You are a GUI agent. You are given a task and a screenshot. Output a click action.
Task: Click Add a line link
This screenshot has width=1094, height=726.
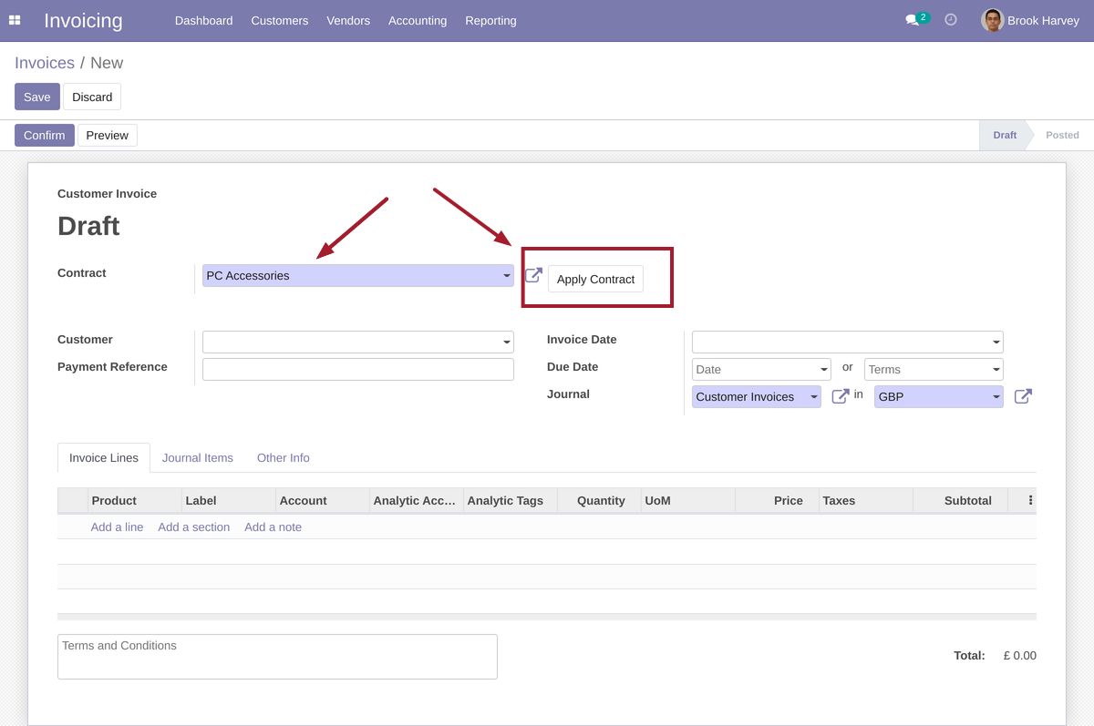[117, 527]
